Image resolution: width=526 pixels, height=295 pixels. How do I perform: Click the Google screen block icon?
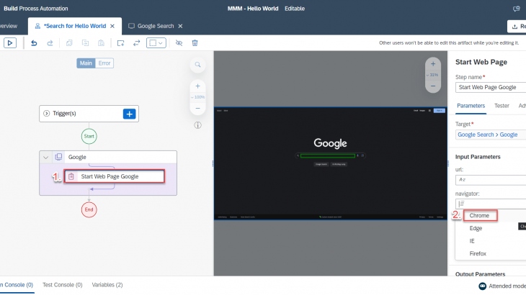pyautogui.click(x=58, y=157)
